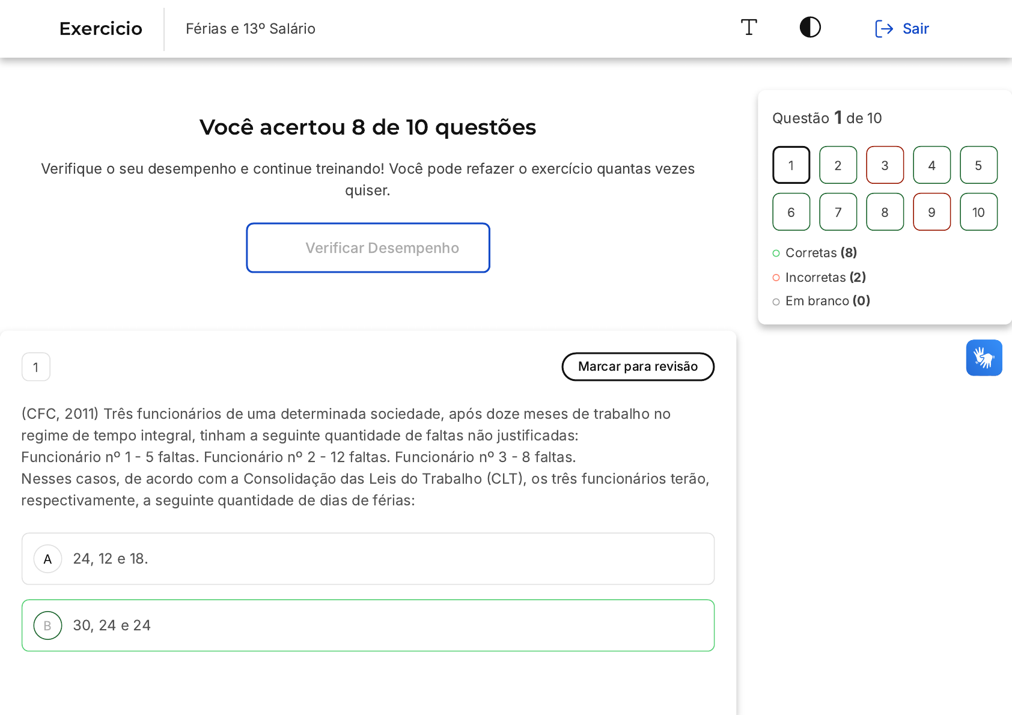Select question 7 in the panel

point(838,212)
